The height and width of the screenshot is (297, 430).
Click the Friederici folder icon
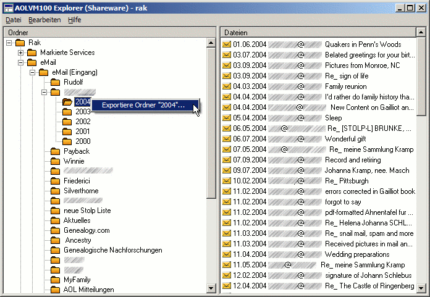click(56, 181)
